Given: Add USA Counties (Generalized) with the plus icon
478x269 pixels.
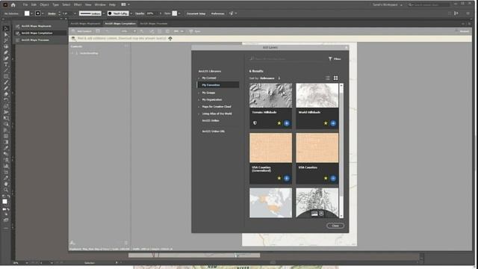Looking at the screenshot, I should tap(287, 179).
